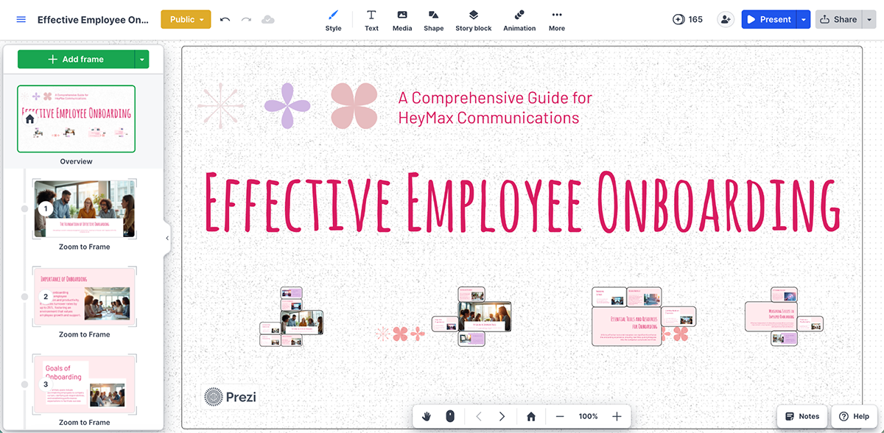Screen dimensions: 884x433
Task: Switch to mouse selection mode
Action: click(449, 416)
